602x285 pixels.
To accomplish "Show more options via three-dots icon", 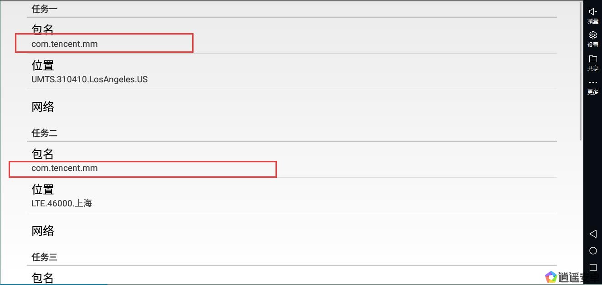I will point(592,83).
